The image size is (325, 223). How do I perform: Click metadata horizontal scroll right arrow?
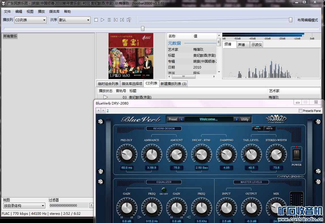(214, 77)
